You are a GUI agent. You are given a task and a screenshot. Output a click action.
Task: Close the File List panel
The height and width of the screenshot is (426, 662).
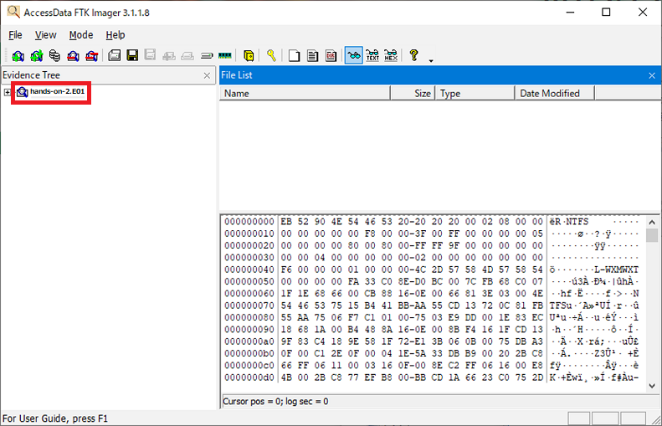652,75
